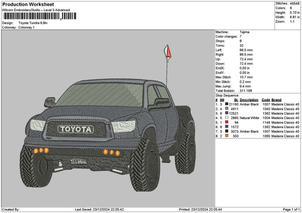Click the black swatch in the 21160-stitch row

pos(226,104)
